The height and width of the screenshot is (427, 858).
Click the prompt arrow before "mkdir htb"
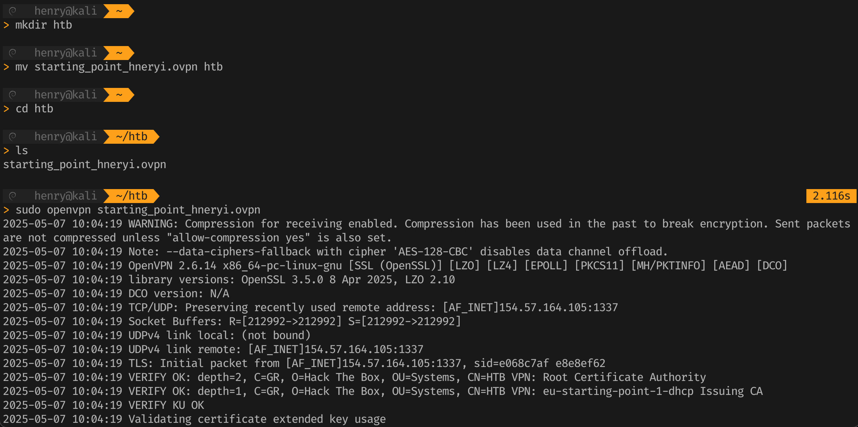point(6,25)
